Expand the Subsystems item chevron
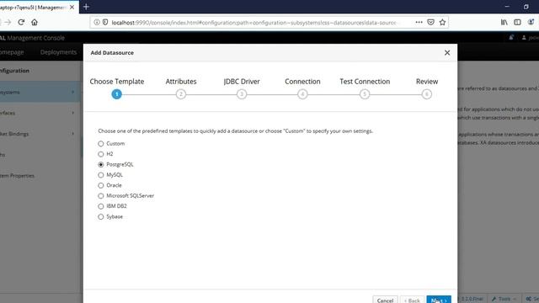Image resolution: width=539 pixels, height=303 pixels. pos(73,92)
